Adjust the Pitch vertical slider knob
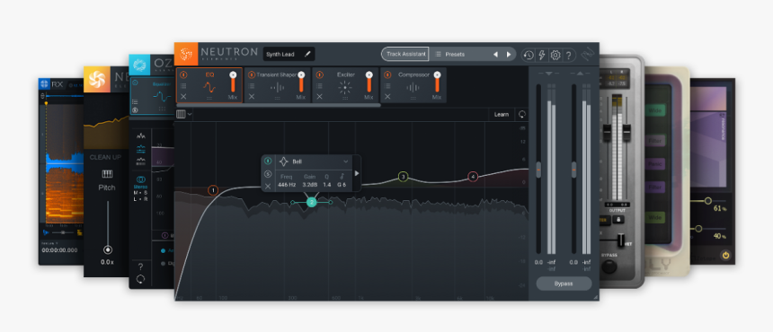 (x=108, y=249)
